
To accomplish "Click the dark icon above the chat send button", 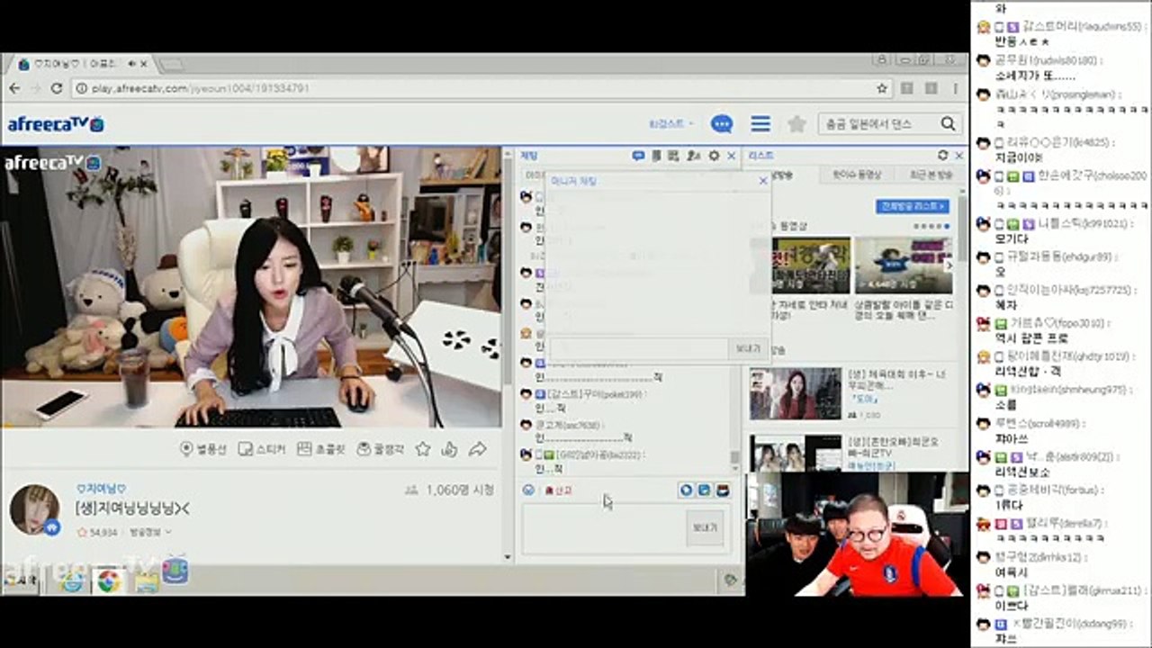I will pos(723,490).
